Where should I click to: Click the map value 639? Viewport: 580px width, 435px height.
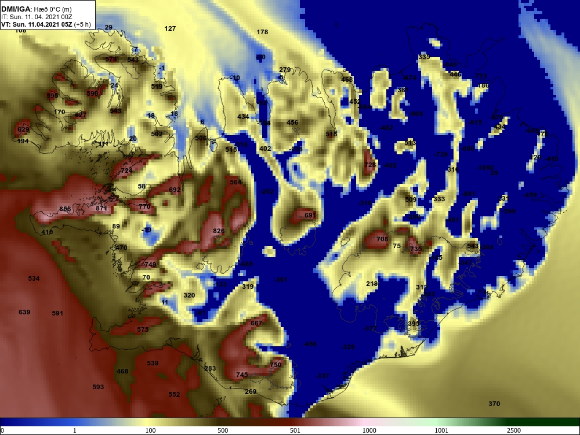click(24, 312)
